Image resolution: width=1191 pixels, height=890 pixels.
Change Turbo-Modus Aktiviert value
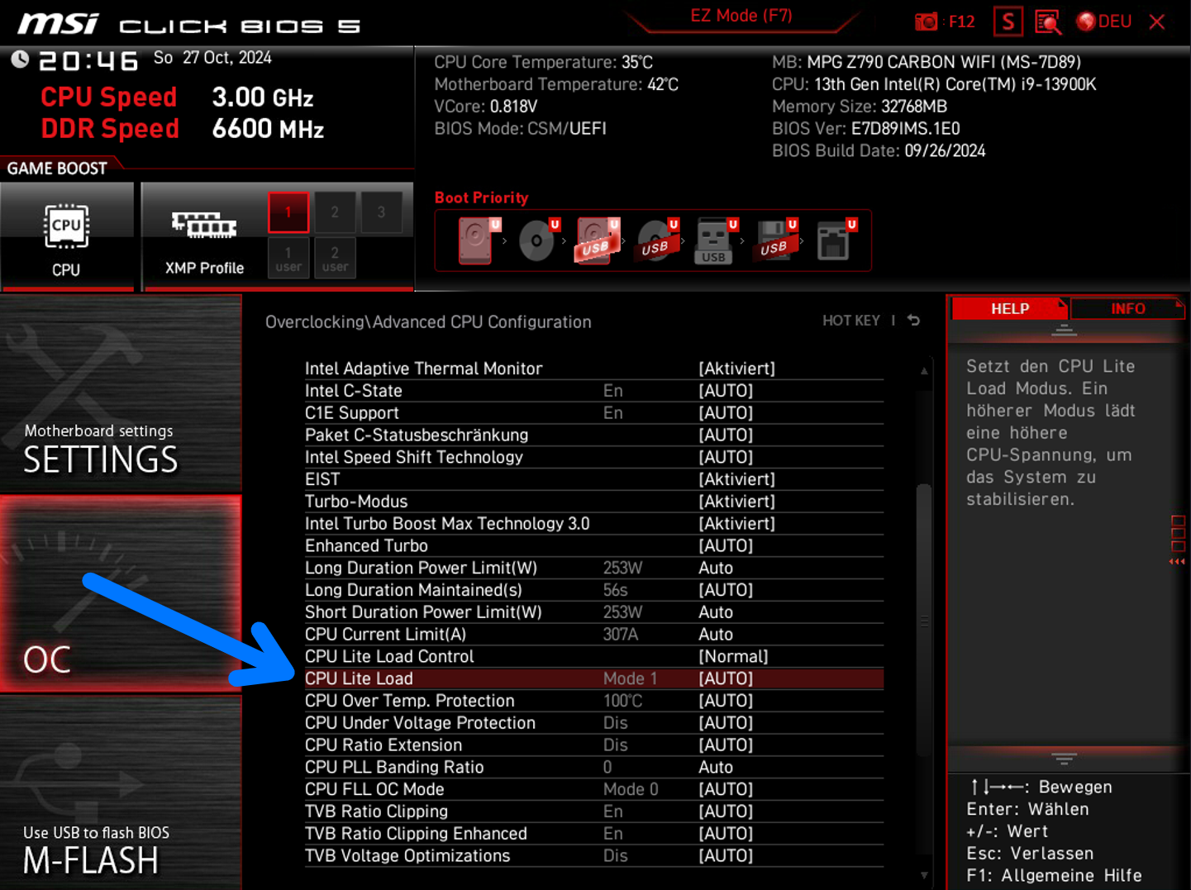pyautogui.click(x=736, y=502)
